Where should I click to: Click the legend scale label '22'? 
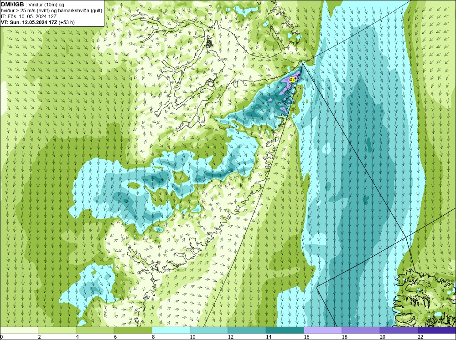coord(420,337)
